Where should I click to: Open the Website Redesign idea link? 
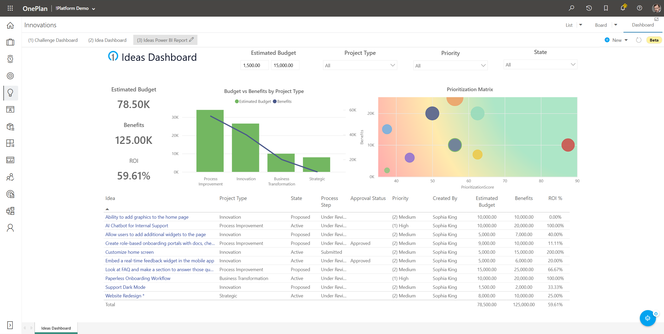[x=125, y=296]
